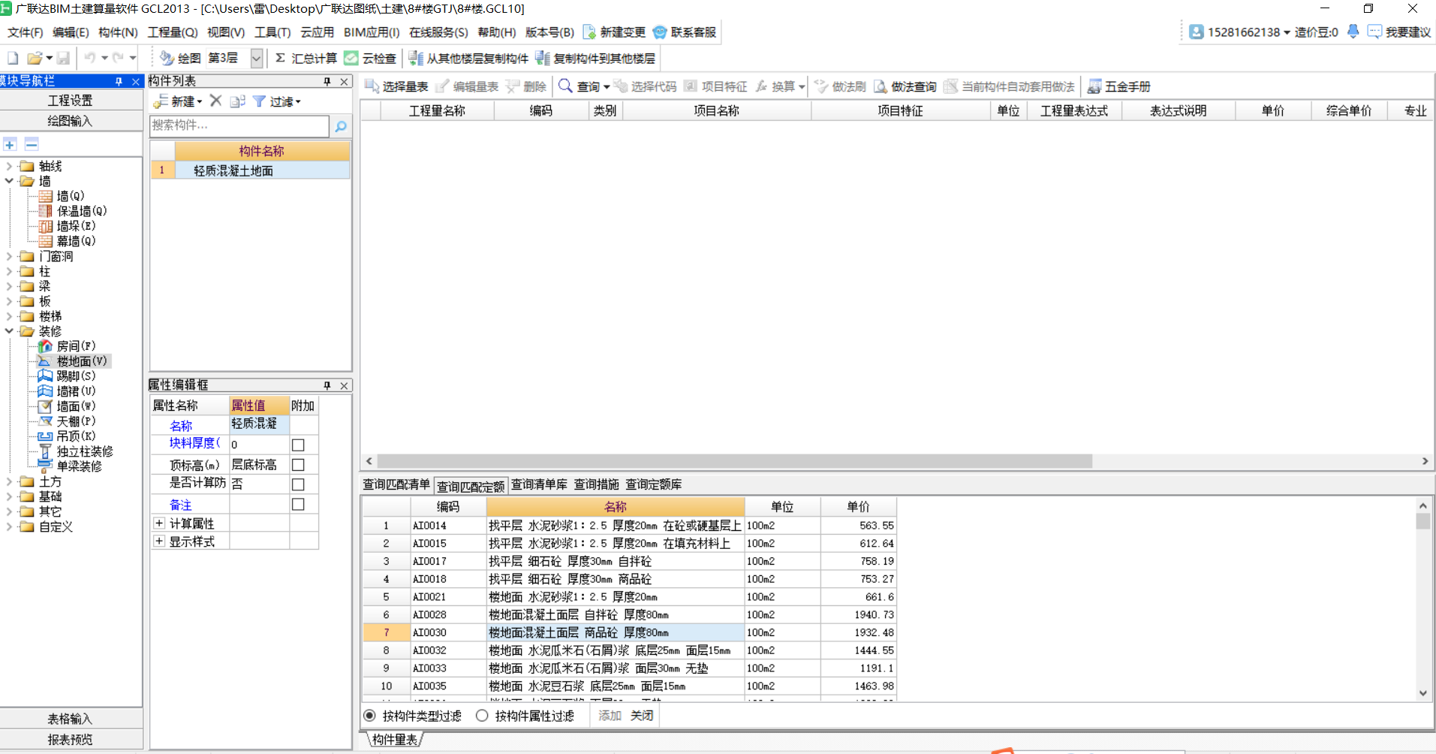Click the horizontal scrollbar of the table
1436x754 pixels.
pyautogui.click(x=734, y=461)
